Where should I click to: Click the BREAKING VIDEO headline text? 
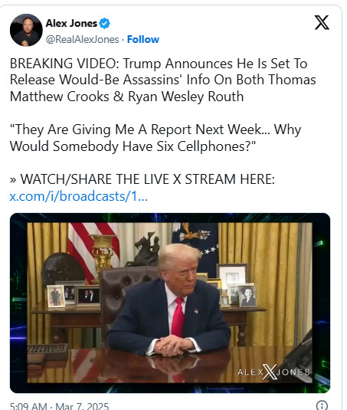coord(163,80)
